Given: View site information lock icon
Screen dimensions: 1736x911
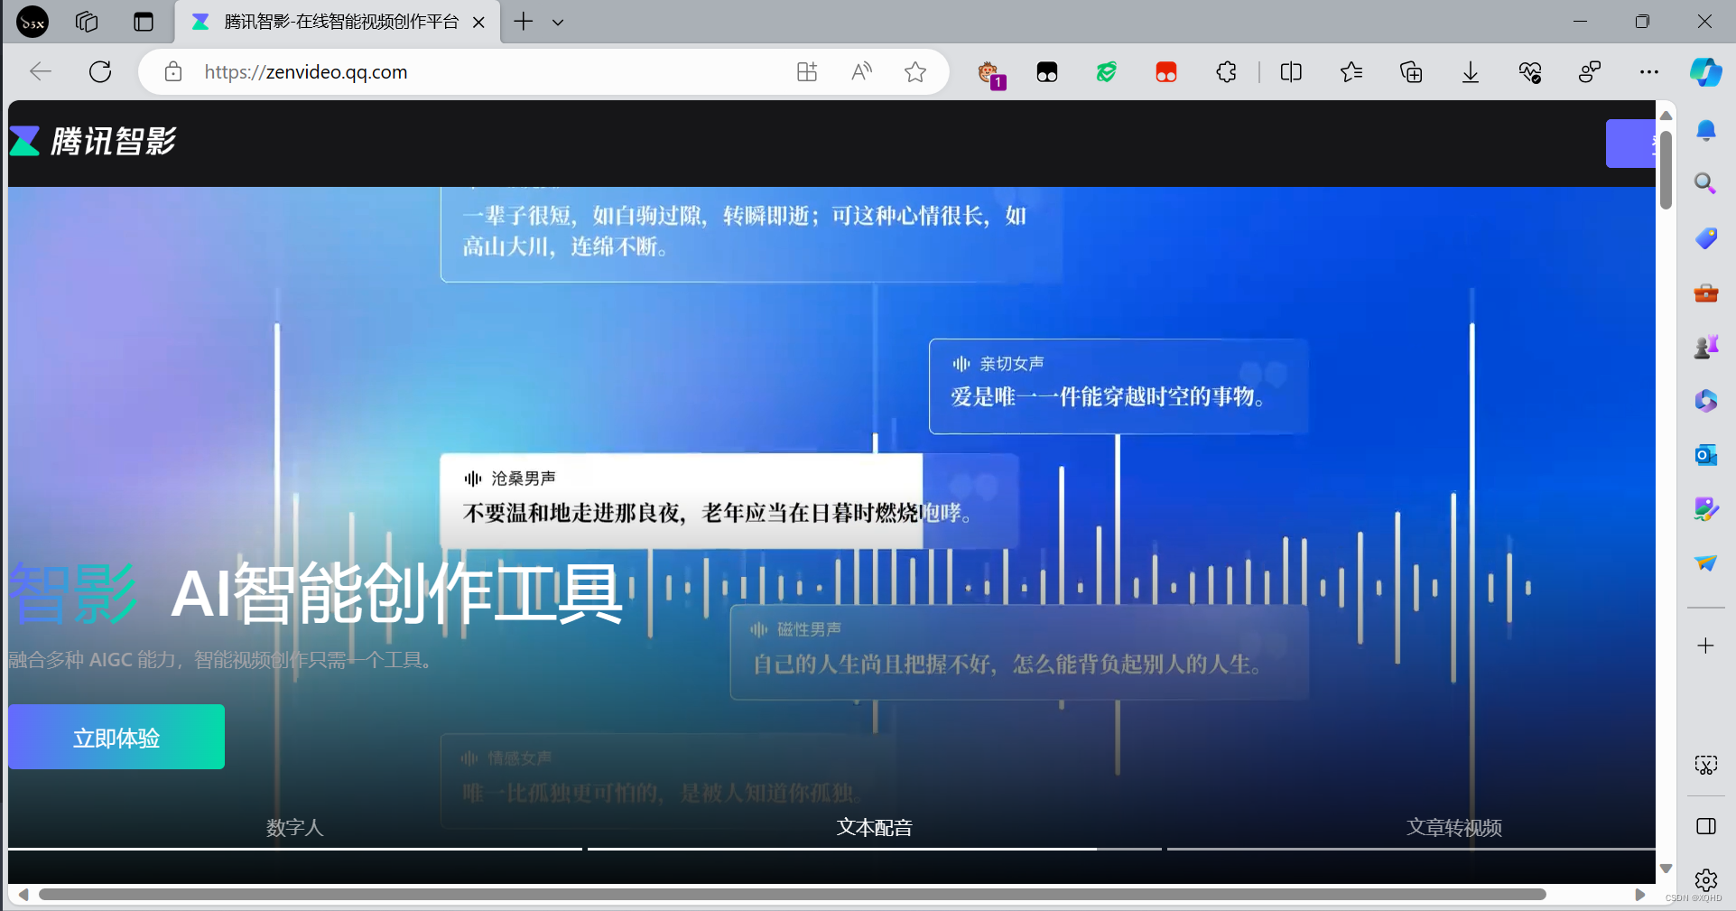Looking at the screenshot, I should click(x=173, y=71).
